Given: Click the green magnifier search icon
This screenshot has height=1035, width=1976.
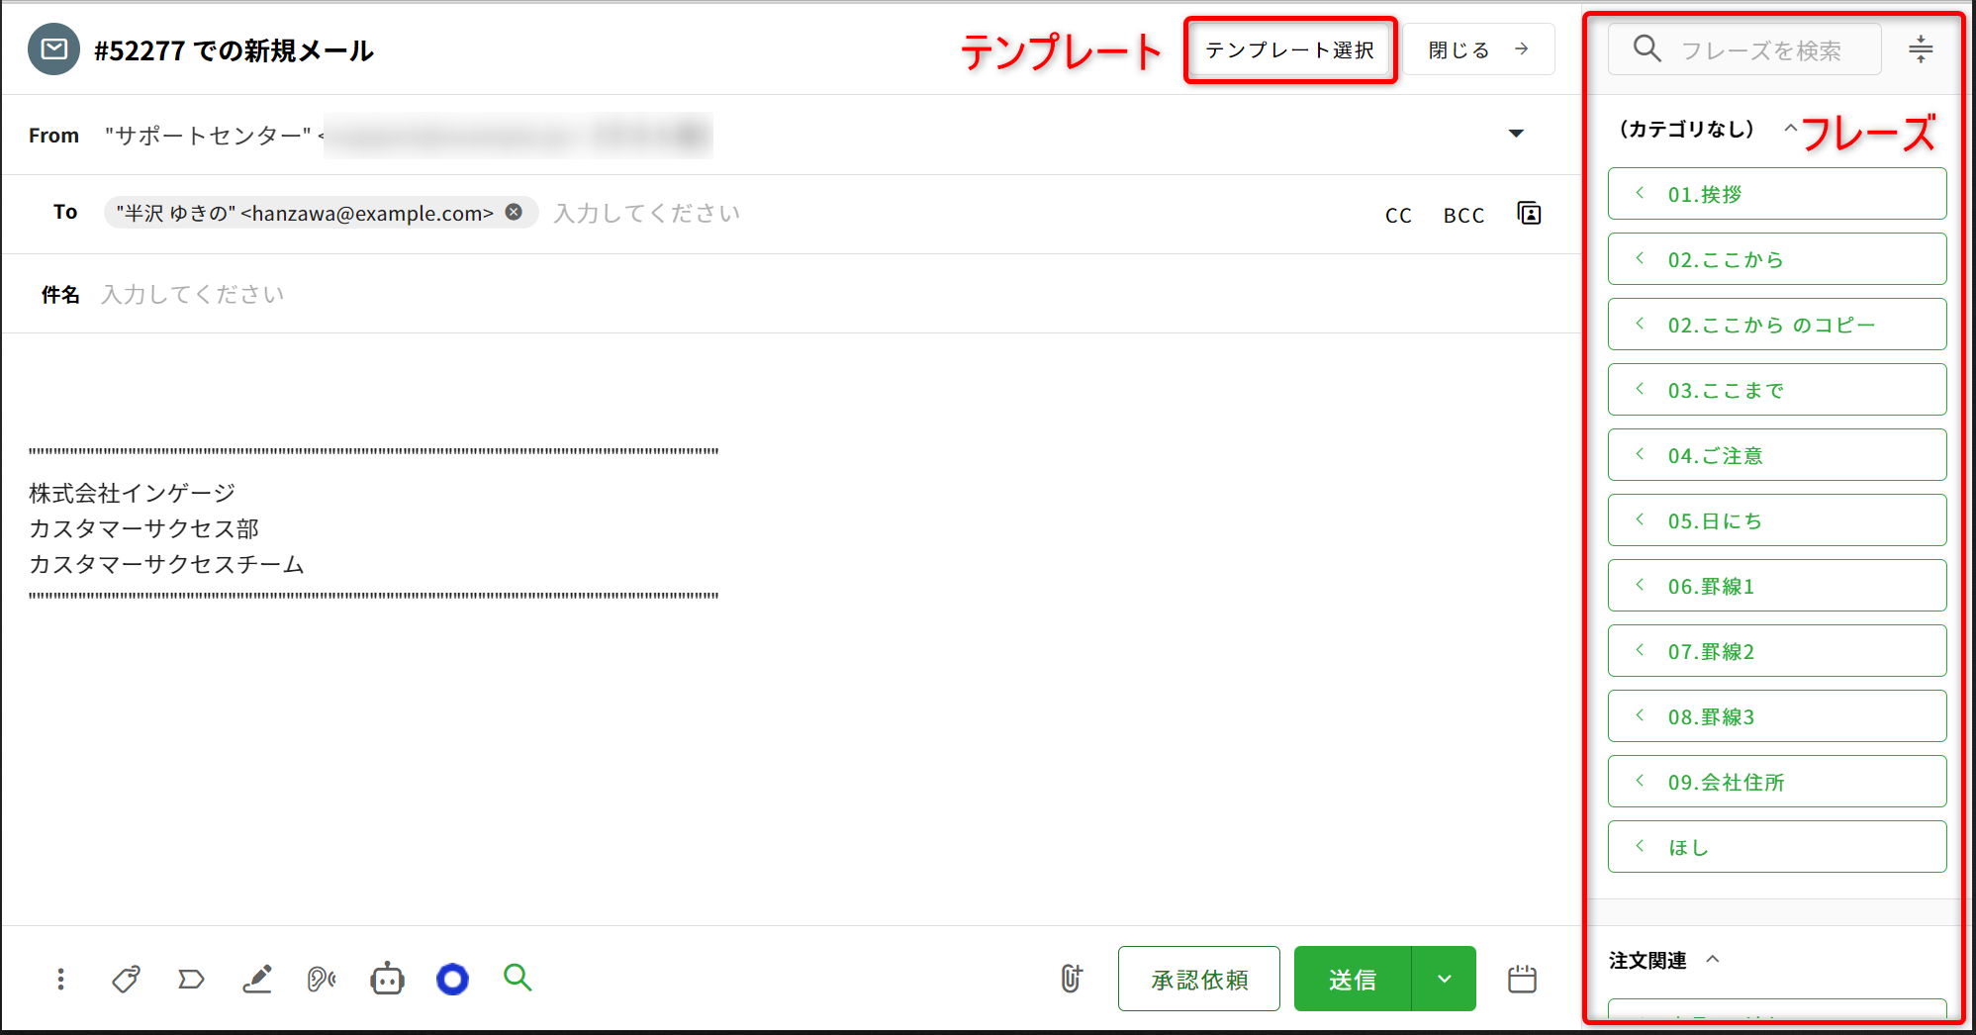Looking at the screenshot, I should click(518, 978).
